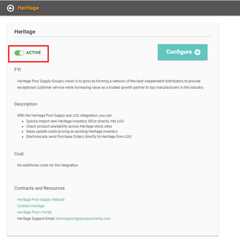Open the Configure settings button
This screenshot has height=246, width=240.
pos(182,52)
